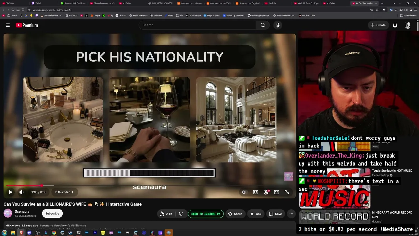Viewport: 419px width, 236px height.
Task: Focus the YouTube search field
Action: (198, 25)
